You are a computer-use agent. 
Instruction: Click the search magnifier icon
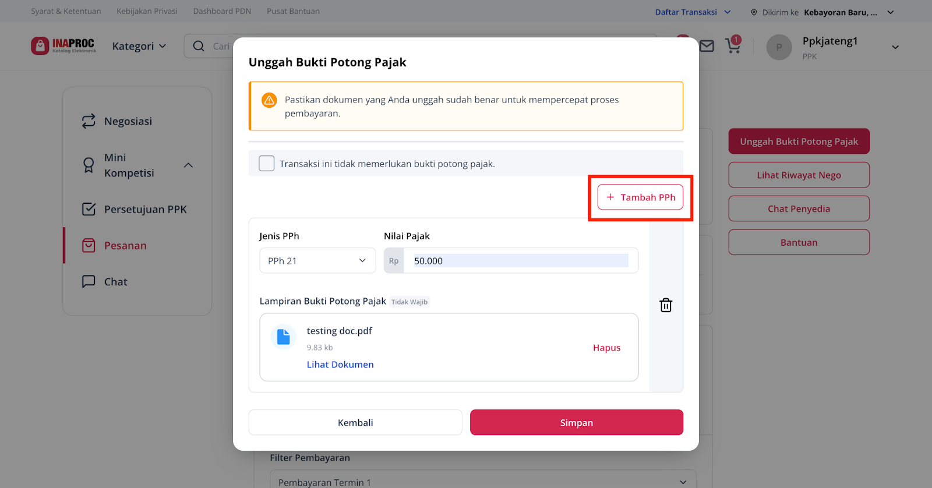(x=199, y=46)
